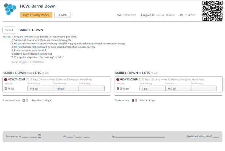Viewport: 225px width, 151px height.
Task: Click the empty Total Ending field for barrels
Action: pos(204,89)
